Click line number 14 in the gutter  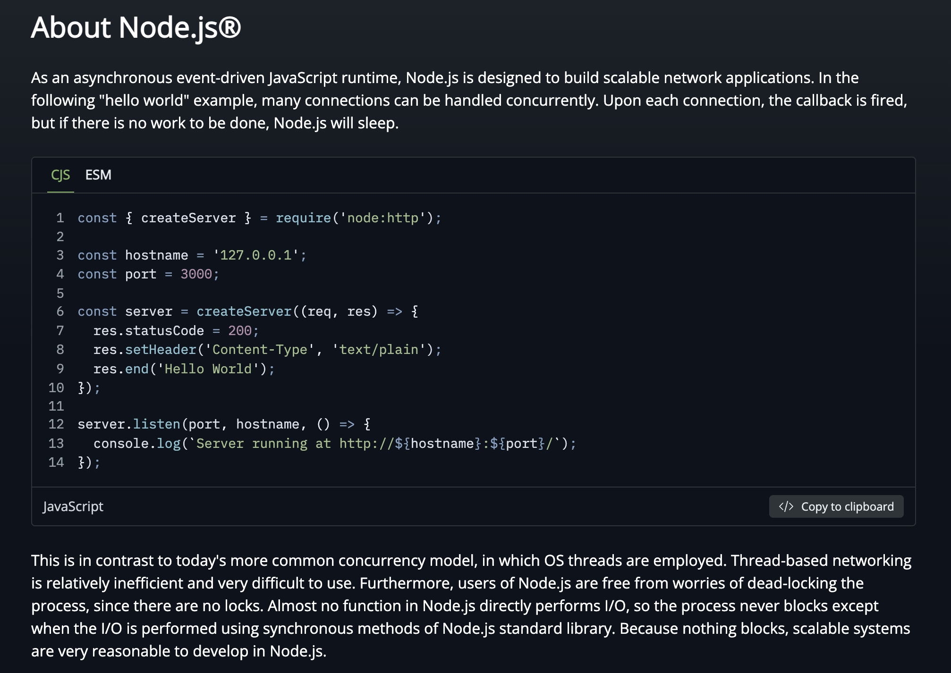(56, 462)
